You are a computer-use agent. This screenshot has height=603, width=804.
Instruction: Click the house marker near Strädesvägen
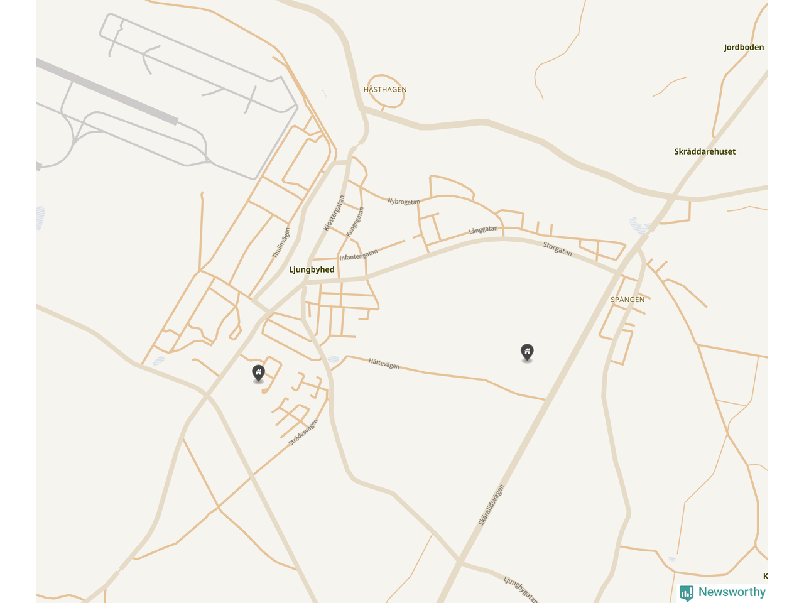tap(258, 373)
